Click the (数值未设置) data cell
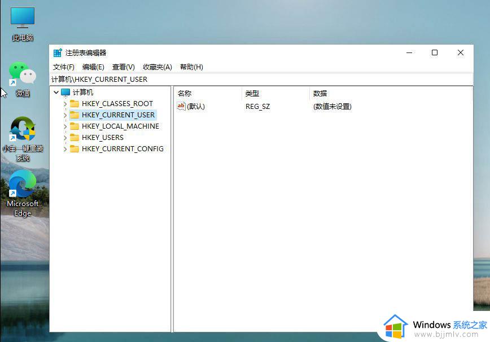 pos(332,107)
